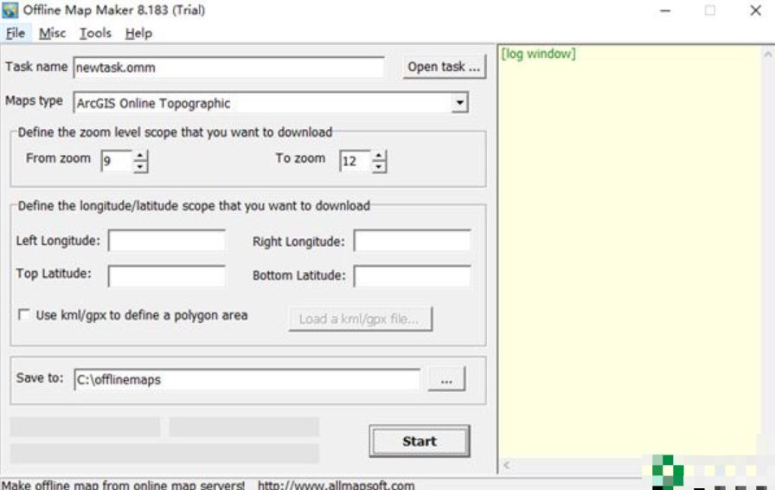775x490 pixels.
Task: Click the From zoom value field
Action: 117,161
